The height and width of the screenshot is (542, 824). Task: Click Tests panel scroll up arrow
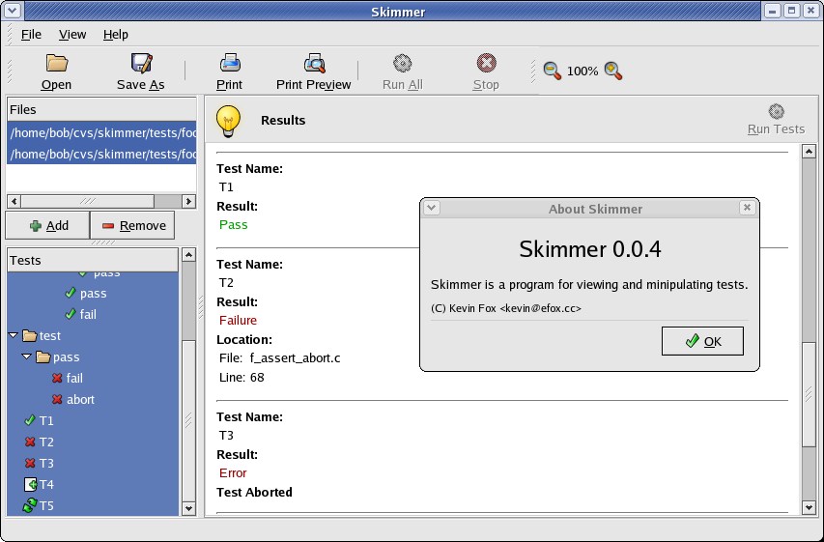(188, 255)
